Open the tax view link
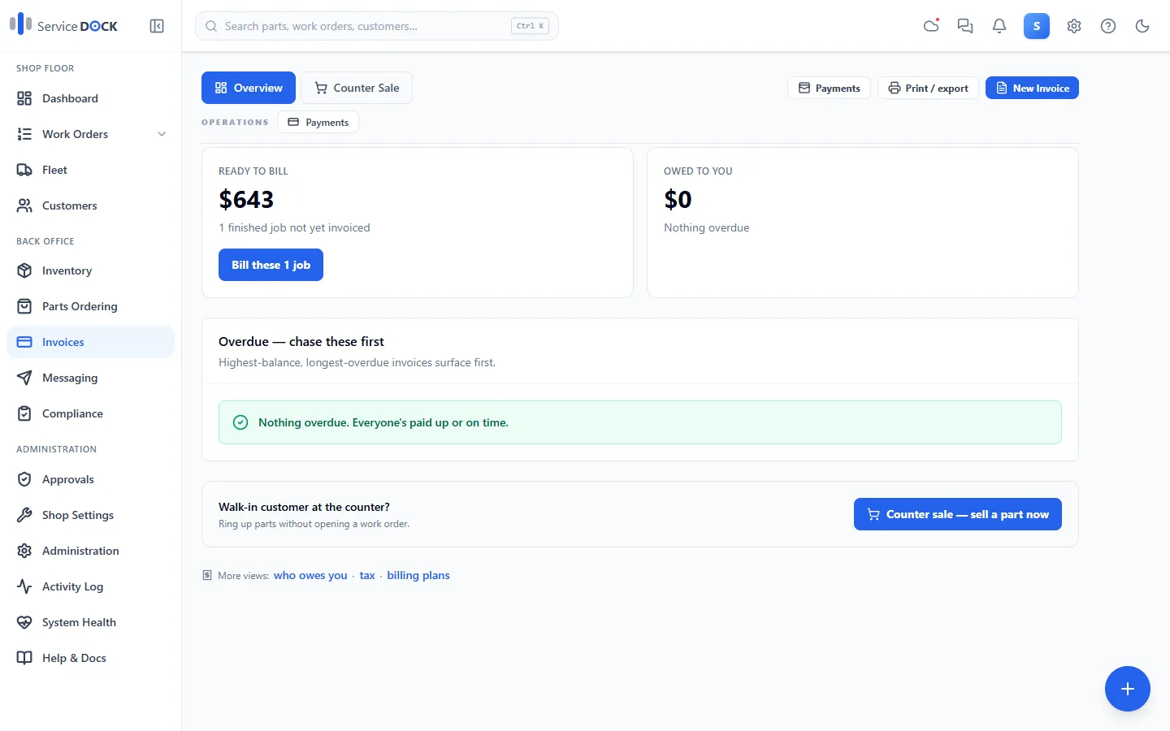 pyautogui.click(x=367, y=575)
